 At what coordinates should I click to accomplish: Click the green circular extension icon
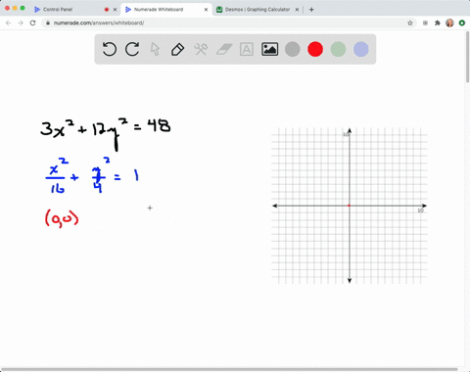pyautogui.click(x=462, y=23)
